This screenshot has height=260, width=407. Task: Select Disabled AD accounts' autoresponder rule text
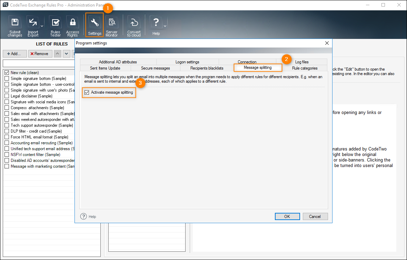(42, 160)
